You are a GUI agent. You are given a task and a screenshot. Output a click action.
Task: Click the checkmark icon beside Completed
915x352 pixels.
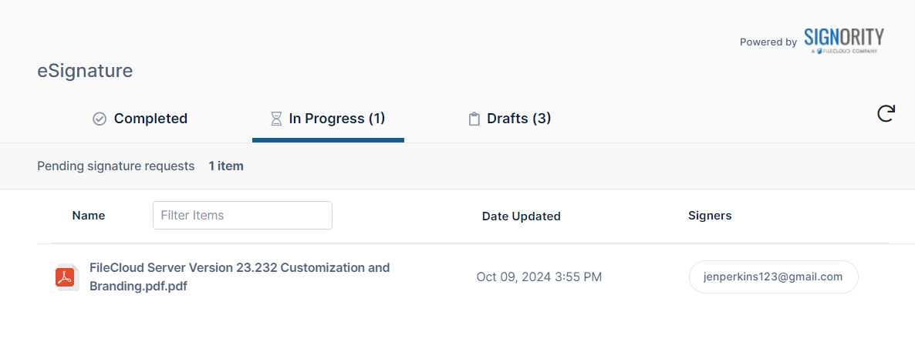point(100,119)
